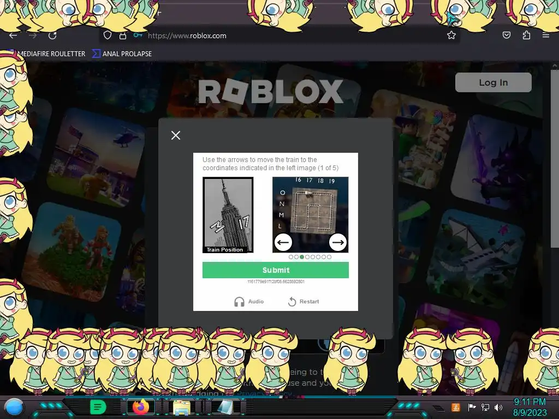Click the orange tray application icon
This screenshot has width=559, height=419.
[x=455, y=407]
